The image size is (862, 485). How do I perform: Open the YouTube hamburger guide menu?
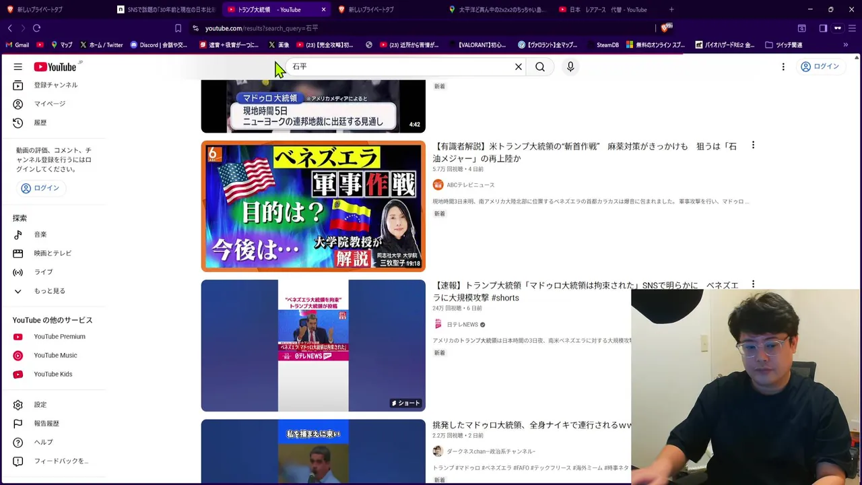coord(18,67)
